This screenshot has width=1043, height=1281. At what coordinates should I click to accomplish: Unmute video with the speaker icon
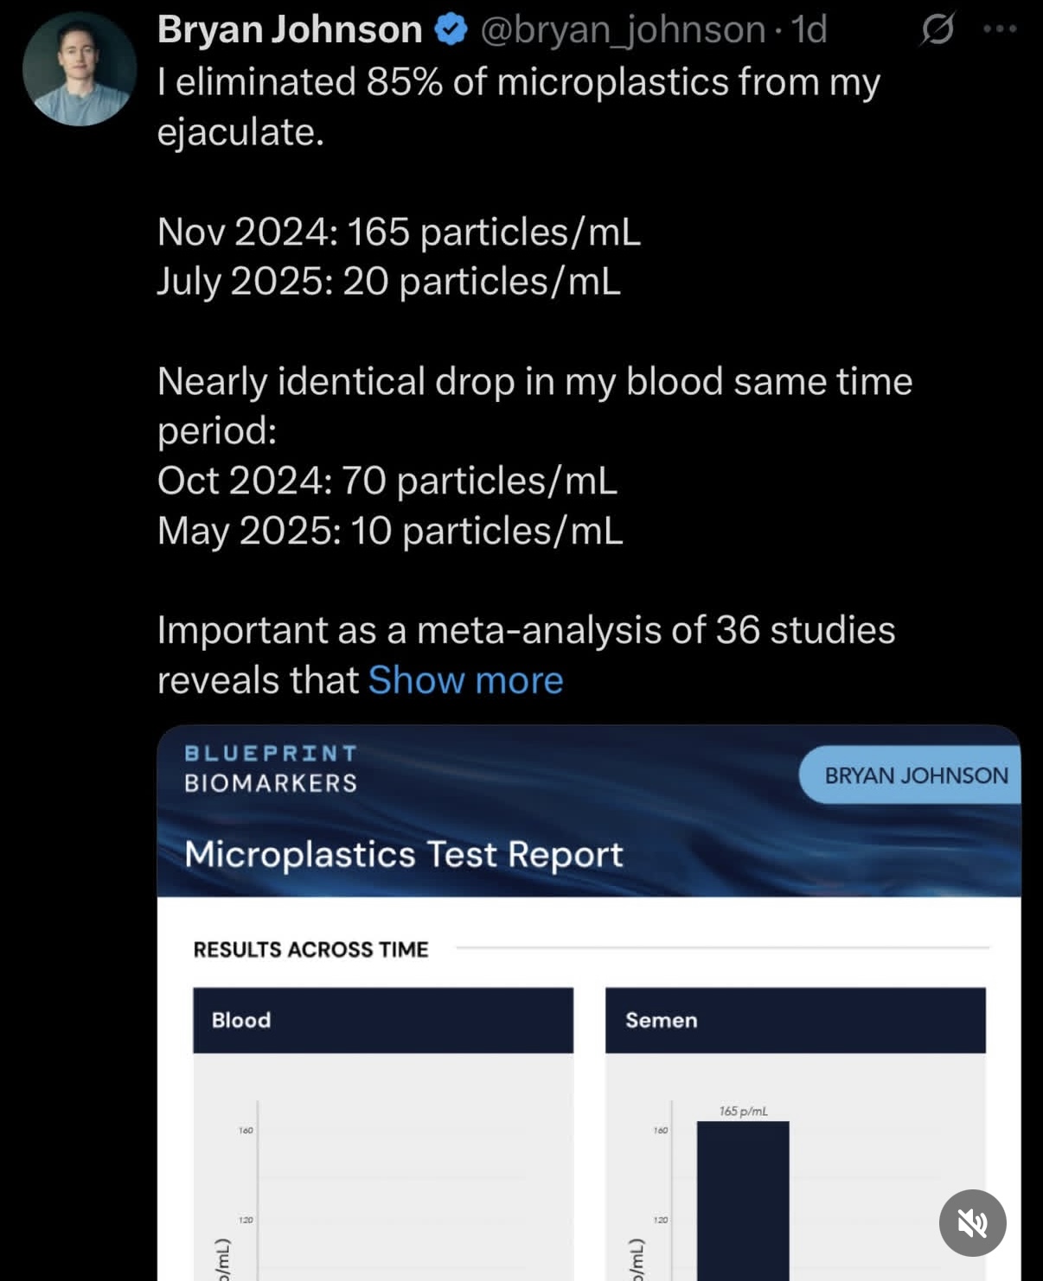pyautogui.click(x=972, y=1223)
